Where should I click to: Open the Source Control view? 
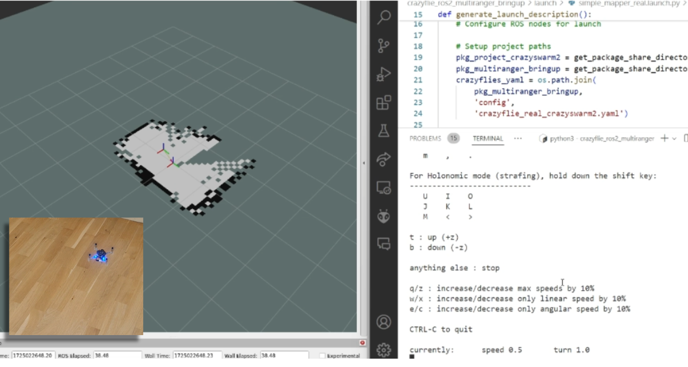384,45
